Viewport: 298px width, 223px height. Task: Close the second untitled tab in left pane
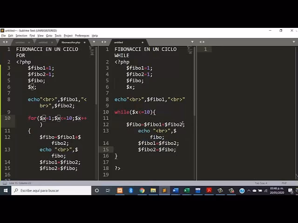tap(52, 42)
